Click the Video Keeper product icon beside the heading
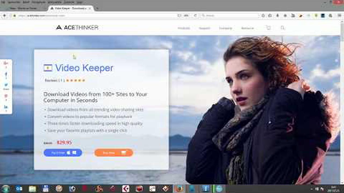Screen dimensions: 344x193 [48, 68]
